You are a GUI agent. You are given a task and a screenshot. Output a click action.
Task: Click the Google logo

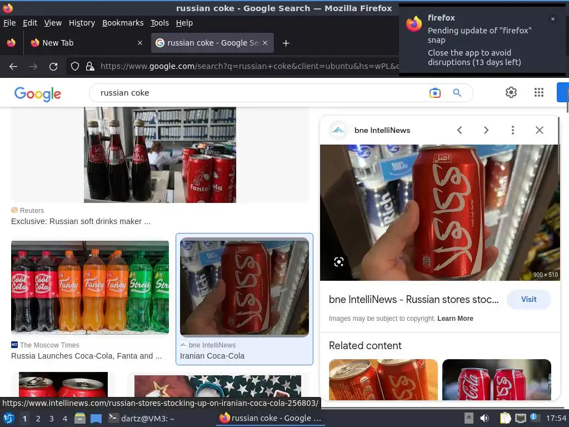38,94
